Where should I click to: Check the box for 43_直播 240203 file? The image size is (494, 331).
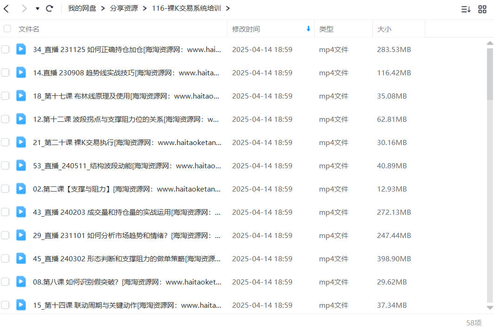click(x=5, y=212)
